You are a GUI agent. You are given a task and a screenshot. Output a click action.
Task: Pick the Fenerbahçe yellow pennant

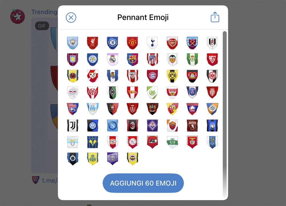coord(132,159)
